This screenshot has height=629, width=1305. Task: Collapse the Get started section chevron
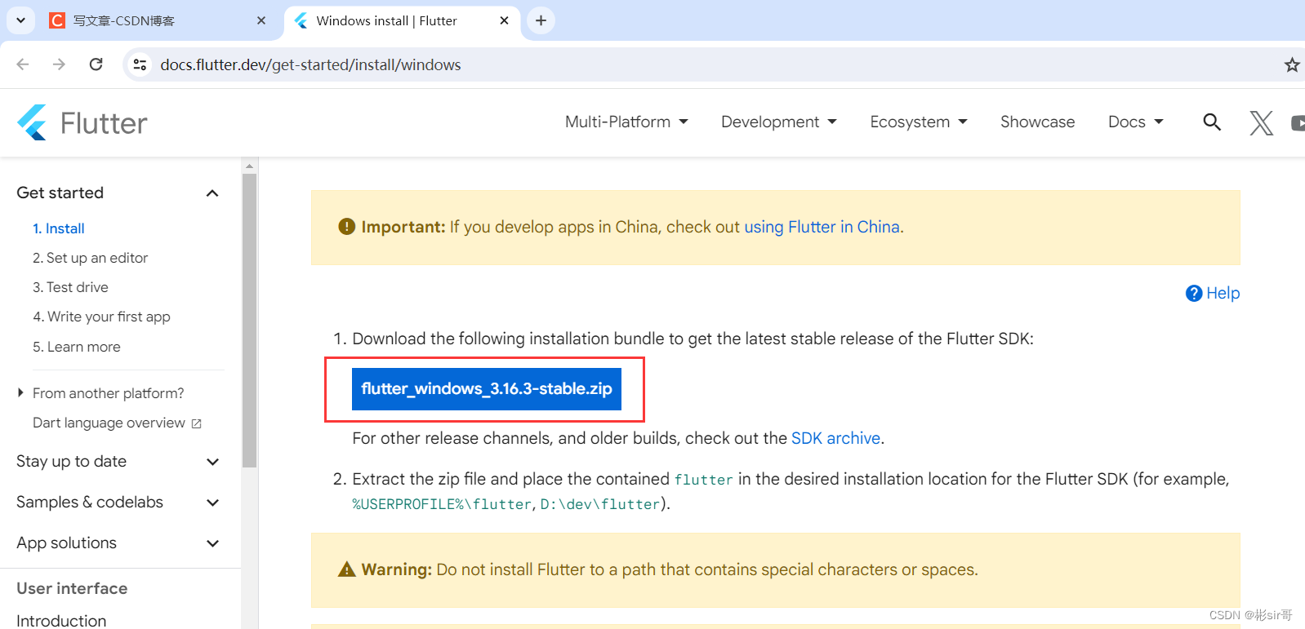pyautogui.click(x=212, y=193)
